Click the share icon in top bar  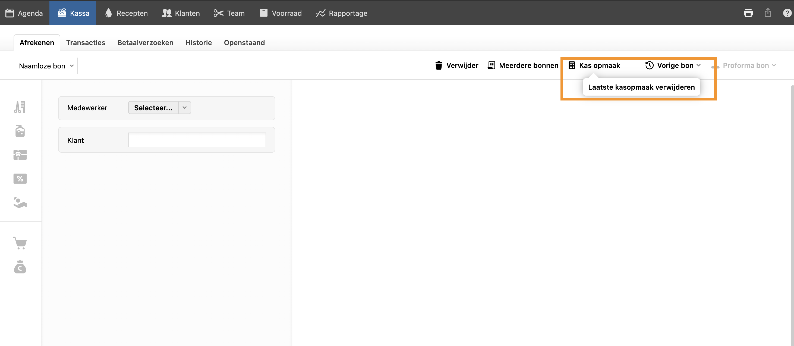click(x=768, y=13)
